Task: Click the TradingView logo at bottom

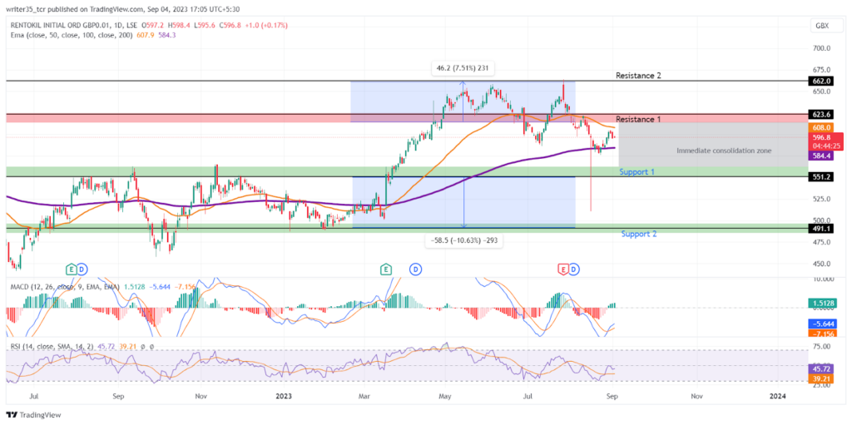Action: [35, 414]
